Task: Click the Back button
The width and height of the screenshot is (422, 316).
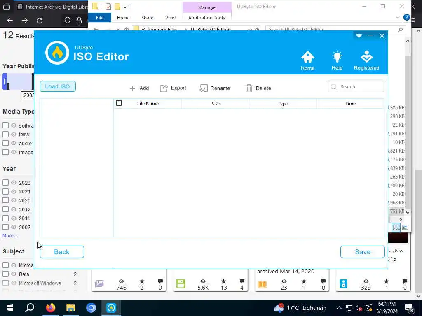Action: tap(62, 252)
